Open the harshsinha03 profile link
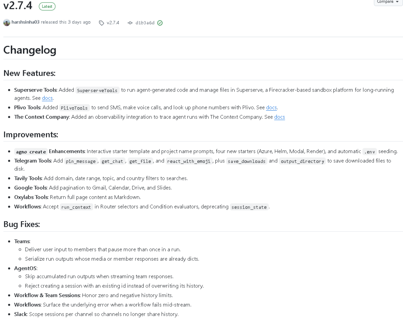 pos(25,22)
